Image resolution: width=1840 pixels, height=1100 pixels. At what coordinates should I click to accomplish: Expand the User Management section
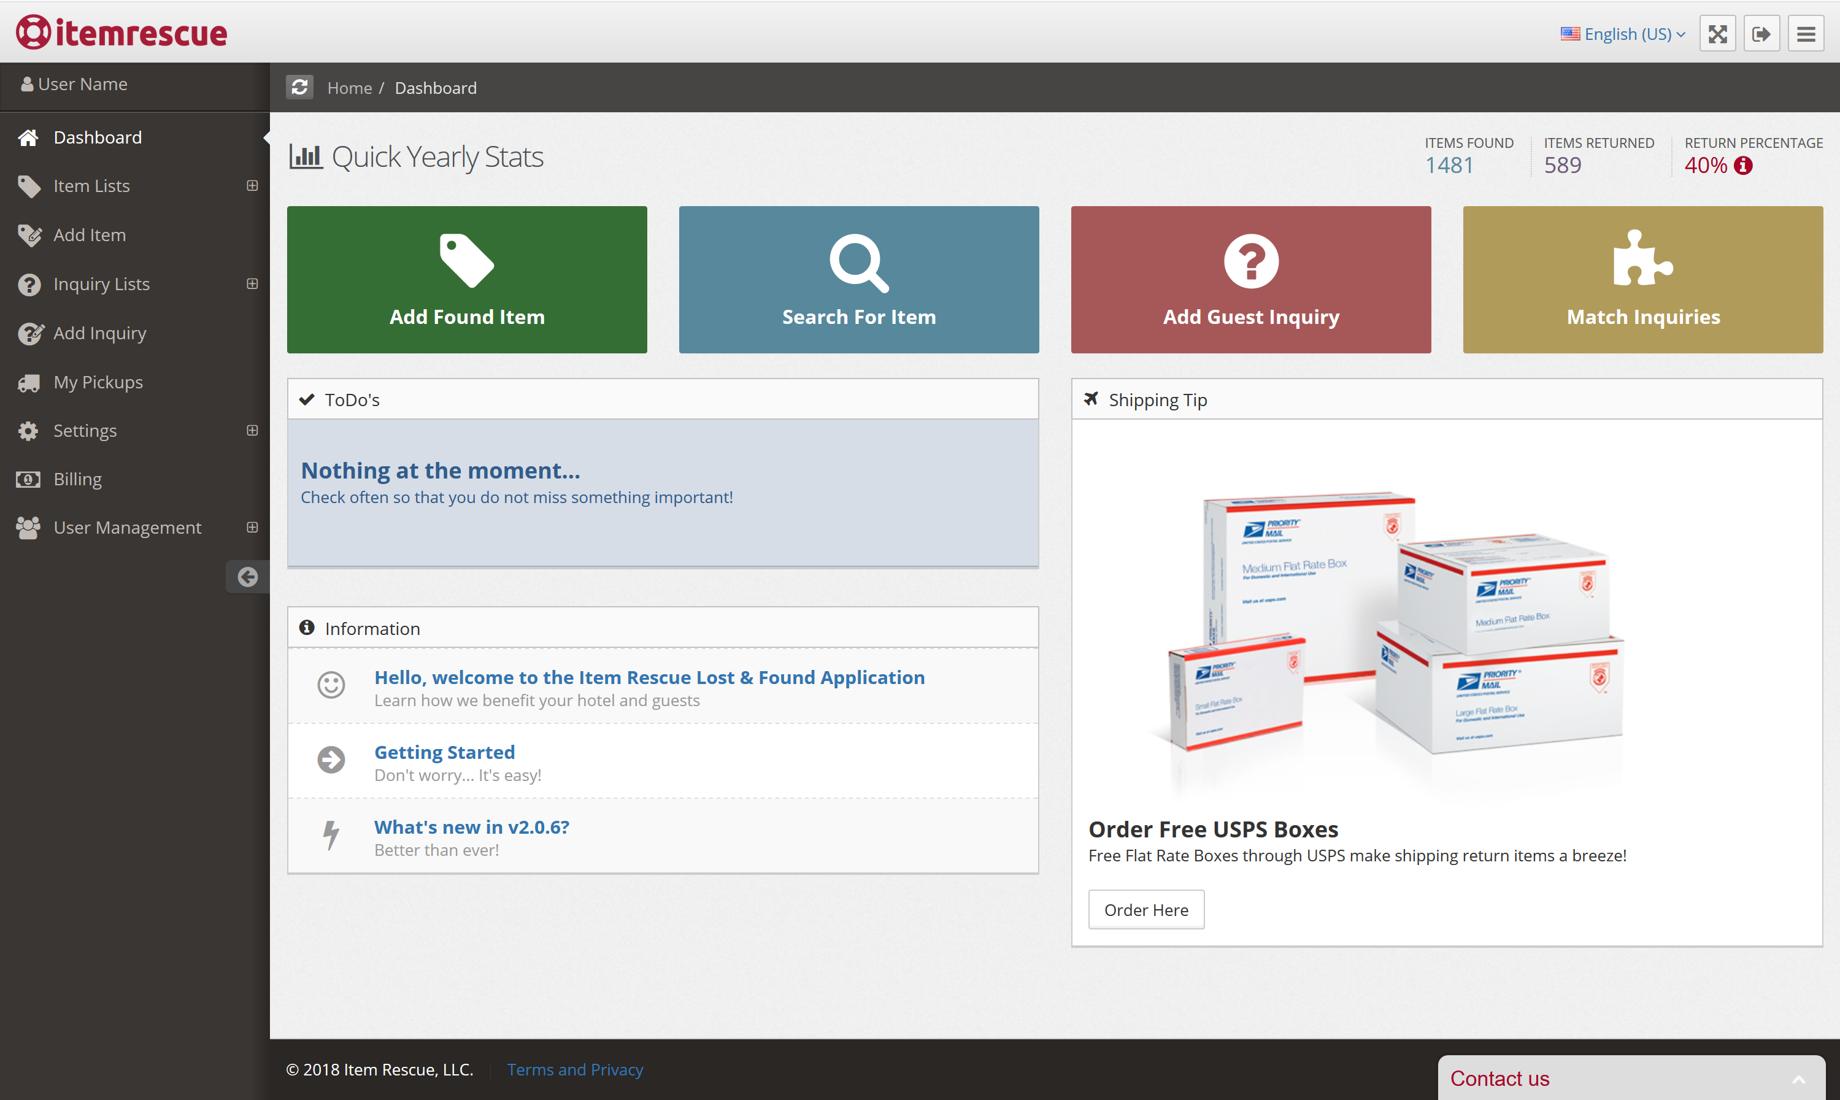coord(252,527)
